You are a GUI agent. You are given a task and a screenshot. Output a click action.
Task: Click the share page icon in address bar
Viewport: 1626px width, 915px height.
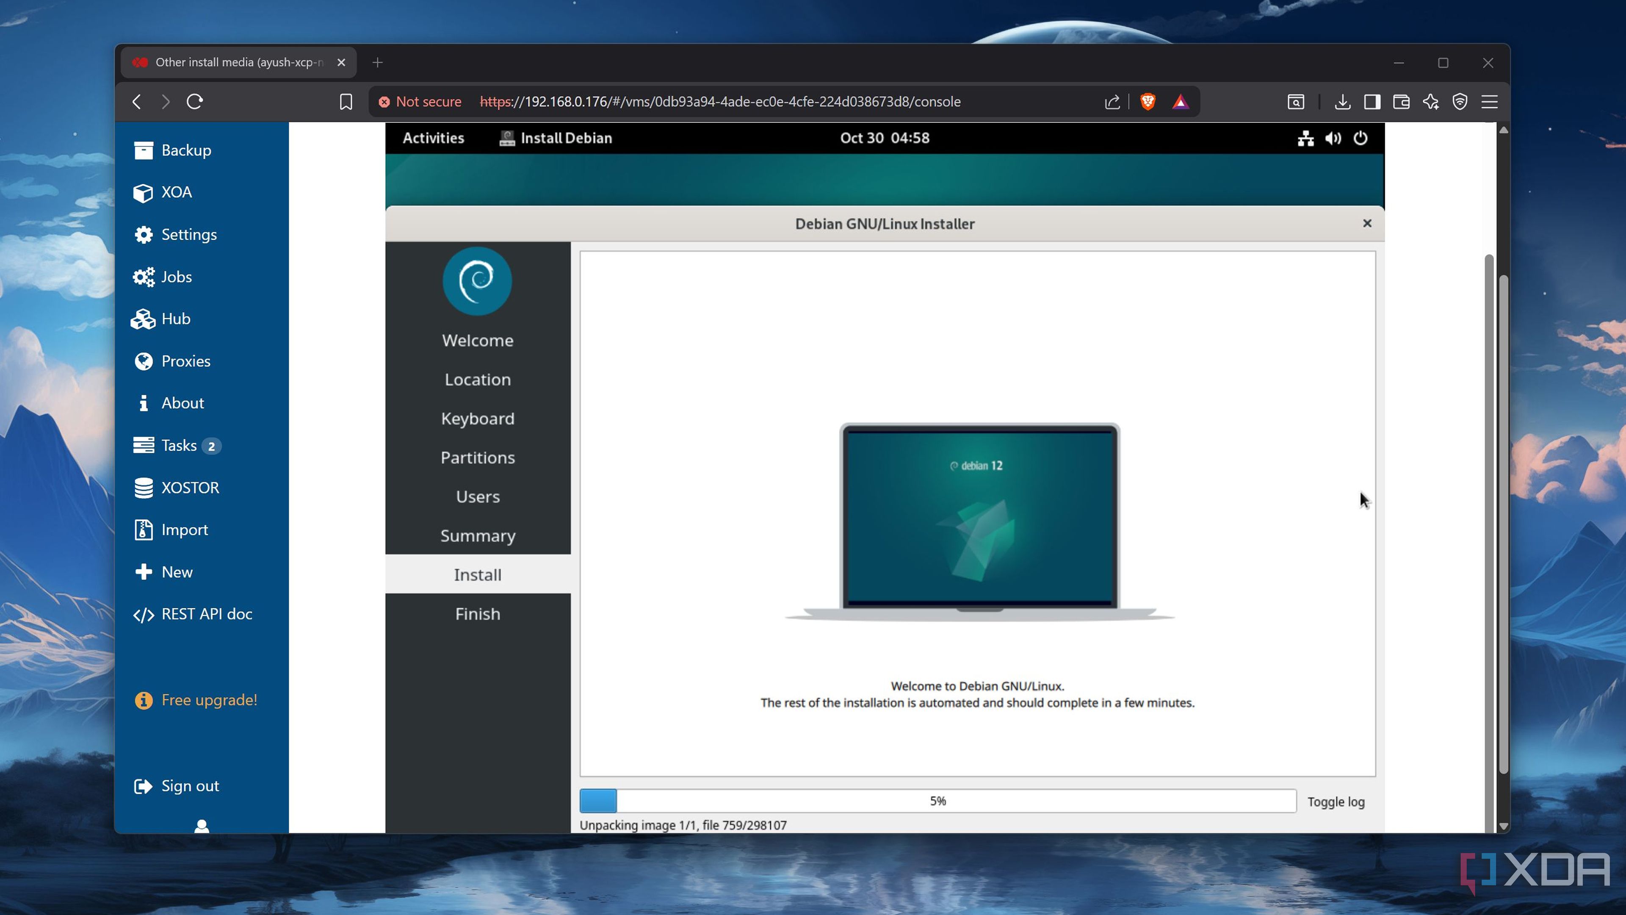click(x=1112, y=102)
